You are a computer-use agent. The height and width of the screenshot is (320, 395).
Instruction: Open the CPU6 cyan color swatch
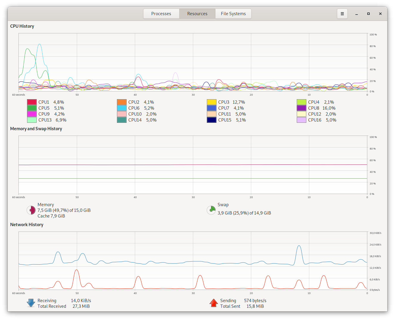tap(122, 108)
